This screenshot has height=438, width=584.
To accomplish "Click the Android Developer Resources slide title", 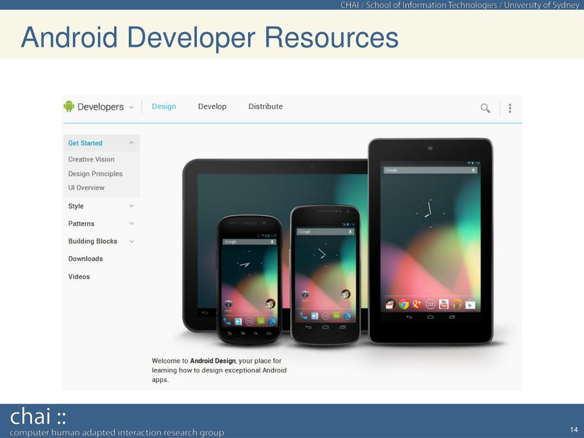I will (x=210, y=37).
